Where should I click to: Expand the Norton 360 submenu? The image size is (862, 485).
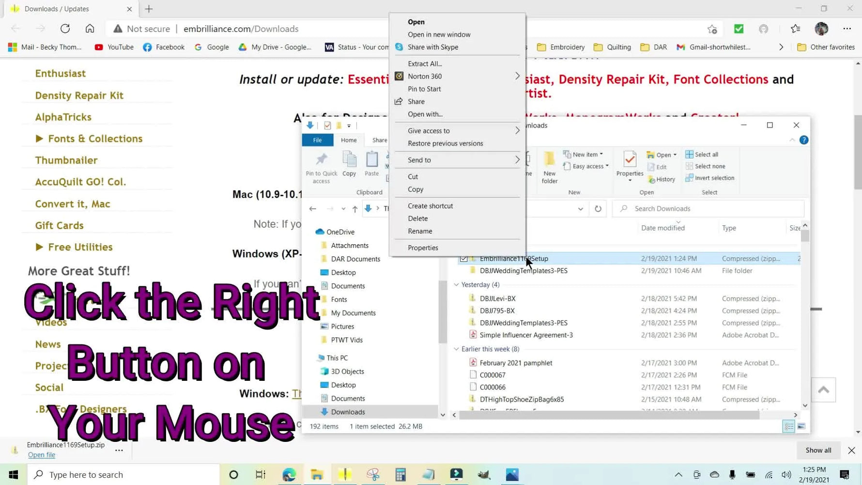[517, 76]
